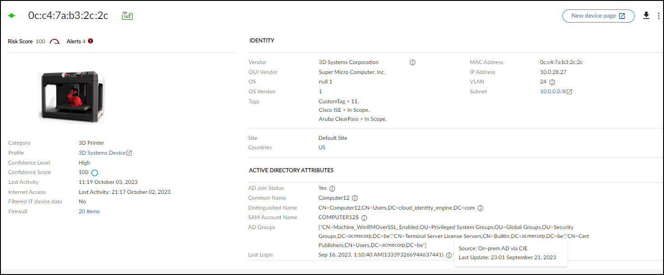Click the Last Login info icon
Screen dimensions: 664x275
point(449,255)
